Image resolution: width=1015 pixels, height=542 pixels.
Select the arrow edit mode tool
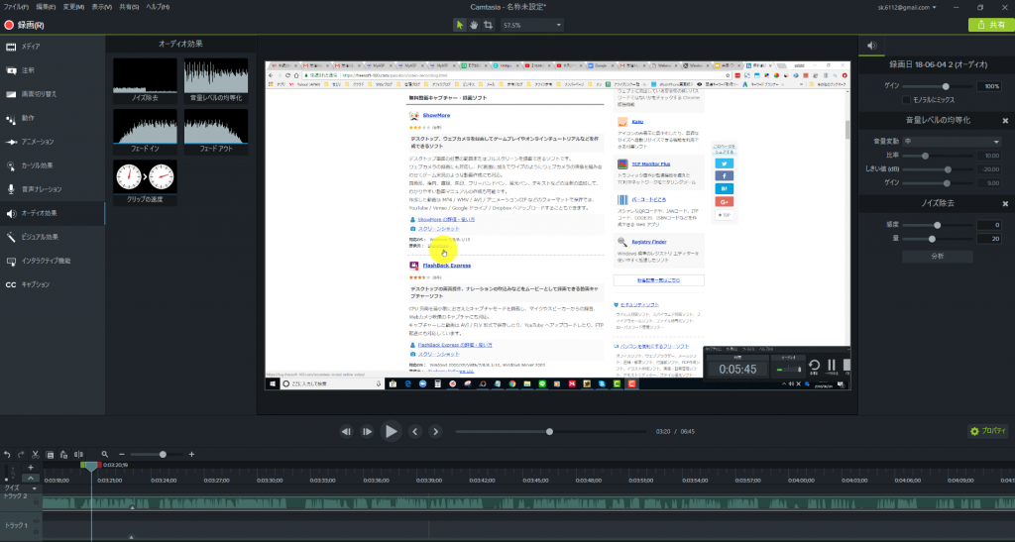click(460, 25)
